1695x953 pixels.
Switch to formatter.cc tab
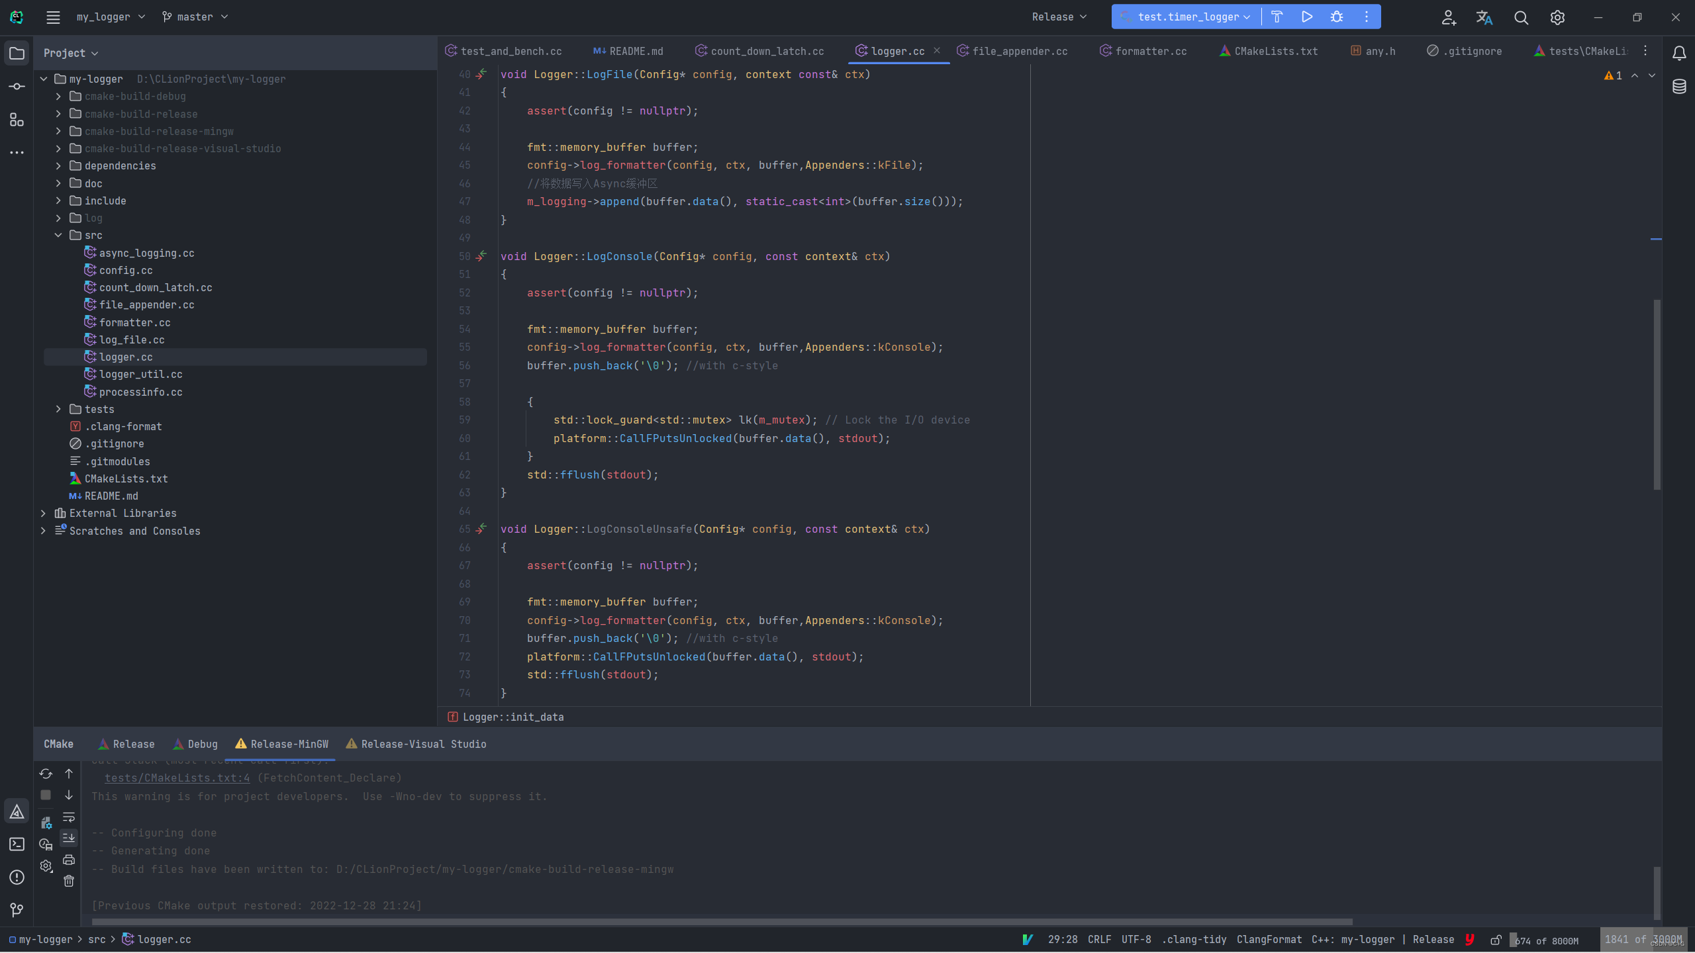pos(1143,52)
